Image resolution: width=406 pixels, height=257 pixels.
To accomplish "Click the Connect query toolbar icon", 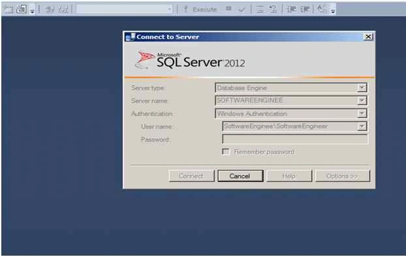I will pyautogui.click(x=50, y=10).
